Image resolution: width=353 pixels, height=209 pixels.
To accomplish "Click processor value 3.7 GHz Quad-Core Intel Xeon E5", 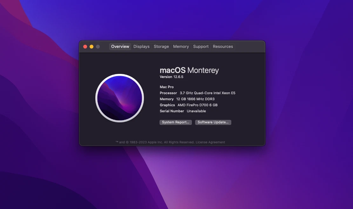I will pos(207,93).
